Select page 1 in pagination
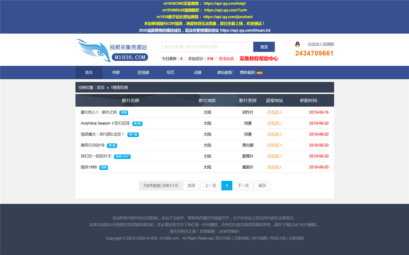This screenshot has height=255, width=409. [x=227, y=186]
